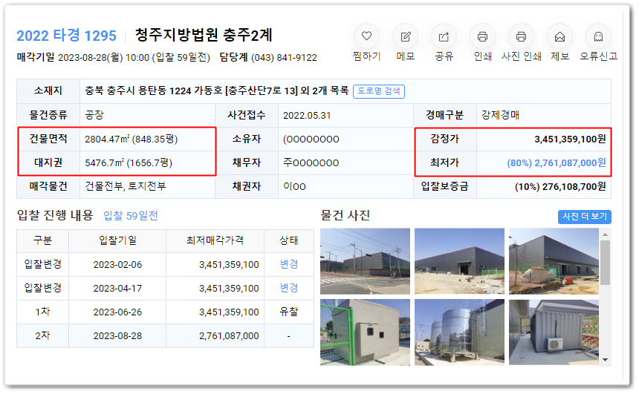Image resolution: width=639 pixels, height=394 pixels.
Task: Click the 도로명 검색 button
Action: 379,91
